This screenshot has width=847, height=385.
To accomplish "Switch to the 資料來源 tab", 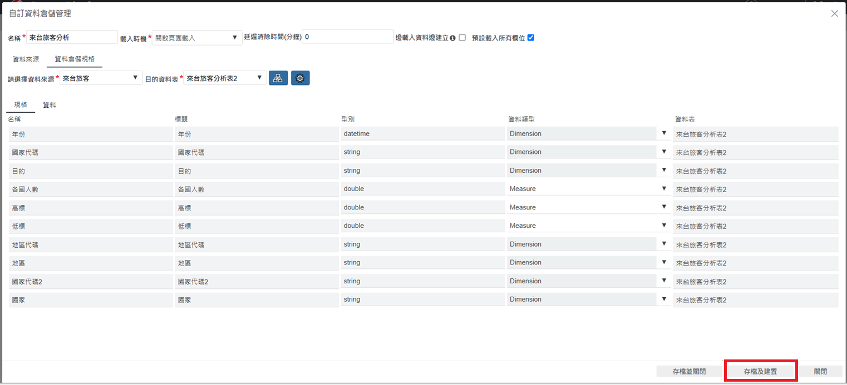I will tap(26, 59).
